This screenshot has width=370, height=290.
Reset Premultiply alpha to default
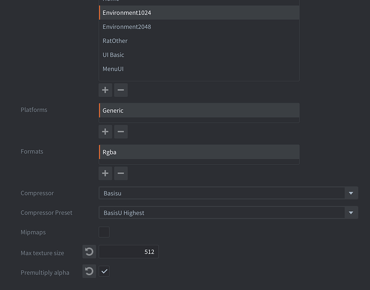click(89, 271)
